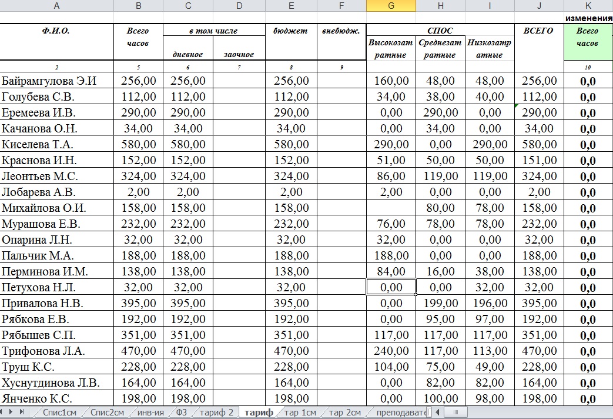Click the 160,00 cell in Байрамгулова row
The height and width of the screenshot is (419, 613).
(x=391, y=80)
